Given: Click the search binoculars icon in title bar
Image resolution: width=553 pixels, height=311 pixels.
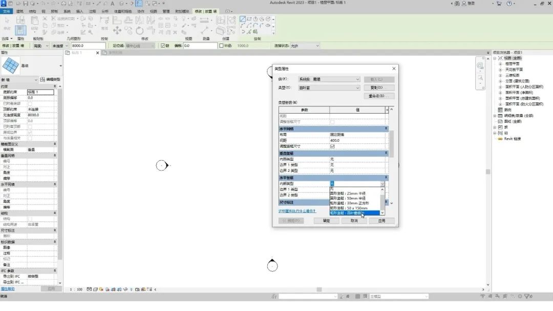Looking at the screenshot, I should point(457,4).
